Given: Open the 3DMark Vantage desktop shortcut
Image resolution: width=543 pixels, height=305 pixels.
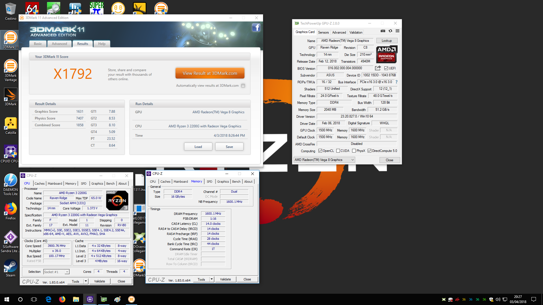Looking at the screenshot, I should click(10, 70).
